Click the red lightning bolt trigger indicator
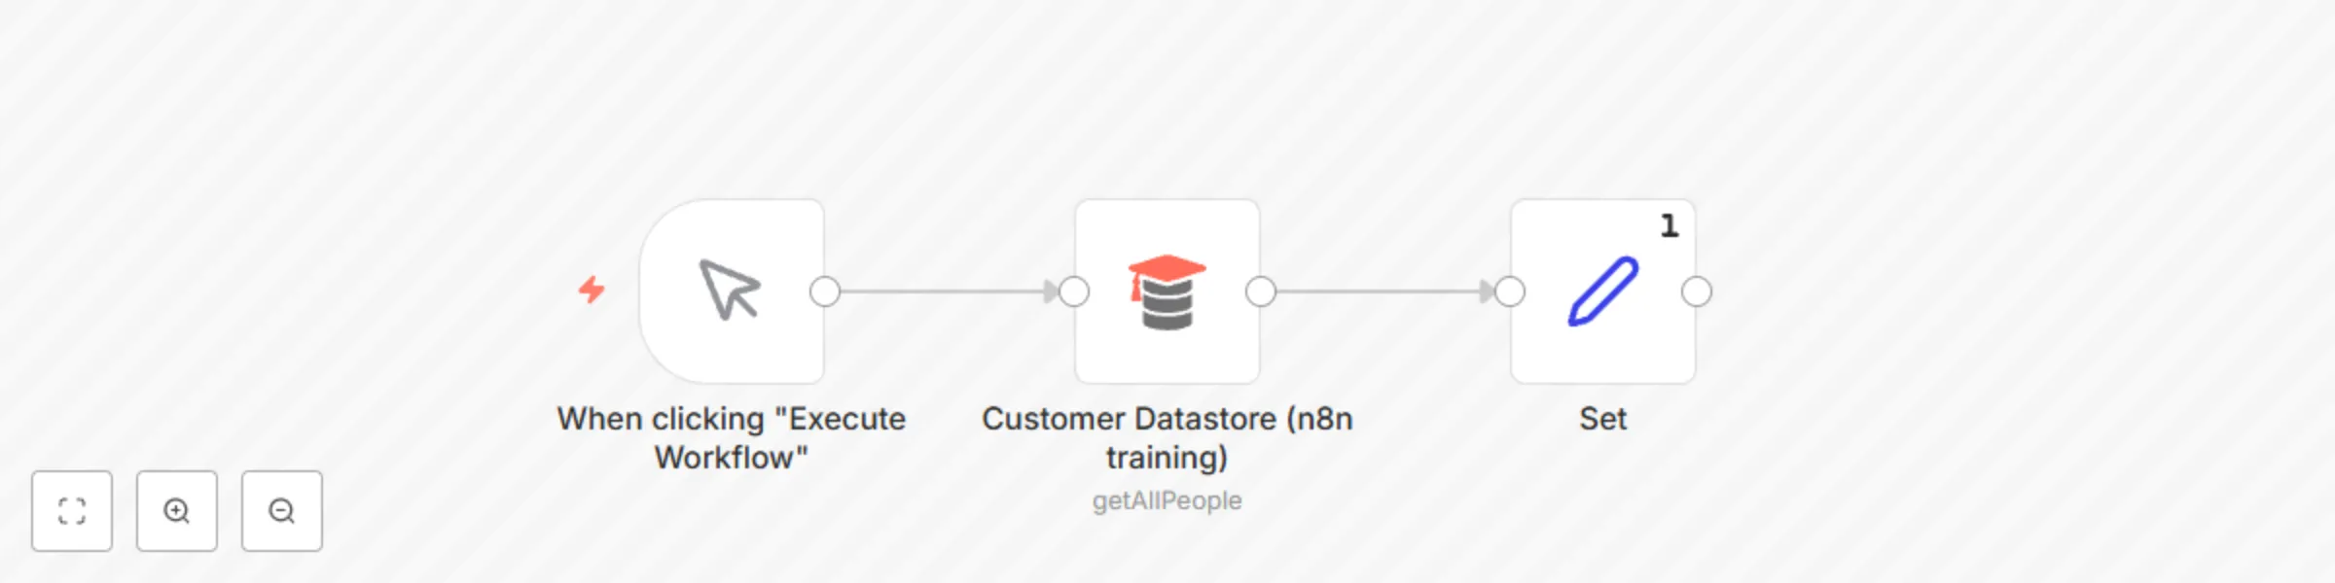Screen dimensions: 2335x583 click(x=593, y=290)
